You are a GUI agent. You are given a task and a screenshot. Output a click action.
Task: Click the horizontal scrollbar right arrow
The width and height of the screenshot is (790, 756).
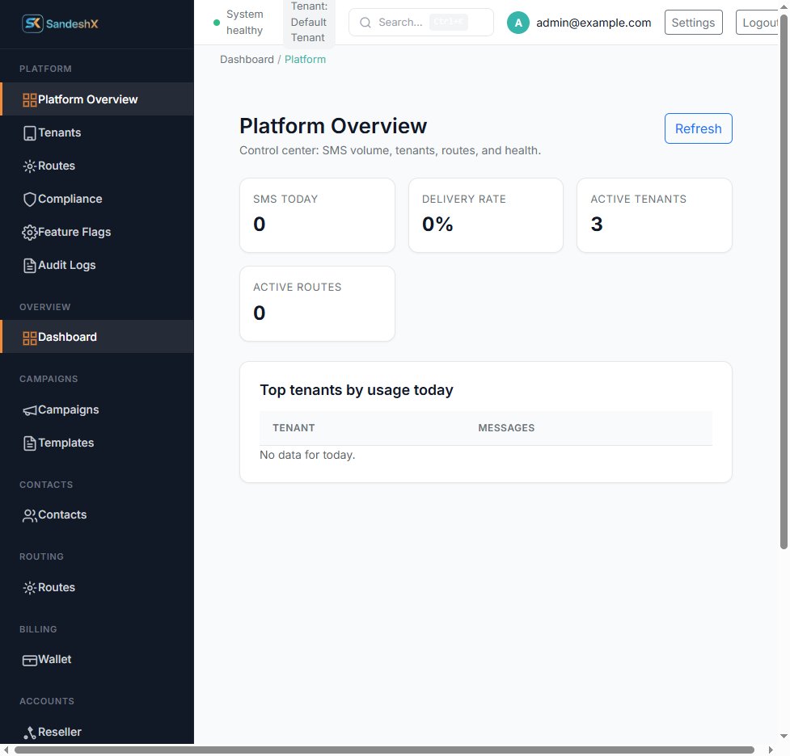click(771, 750)
